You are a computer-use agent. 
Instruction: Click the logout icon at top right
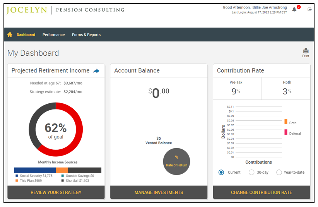click(x=309, y=9)
